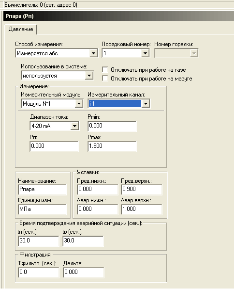Click the Порядковый номер: label
Image resolution: width=234 pixels, height=289 pixels.
coord(126,44)
